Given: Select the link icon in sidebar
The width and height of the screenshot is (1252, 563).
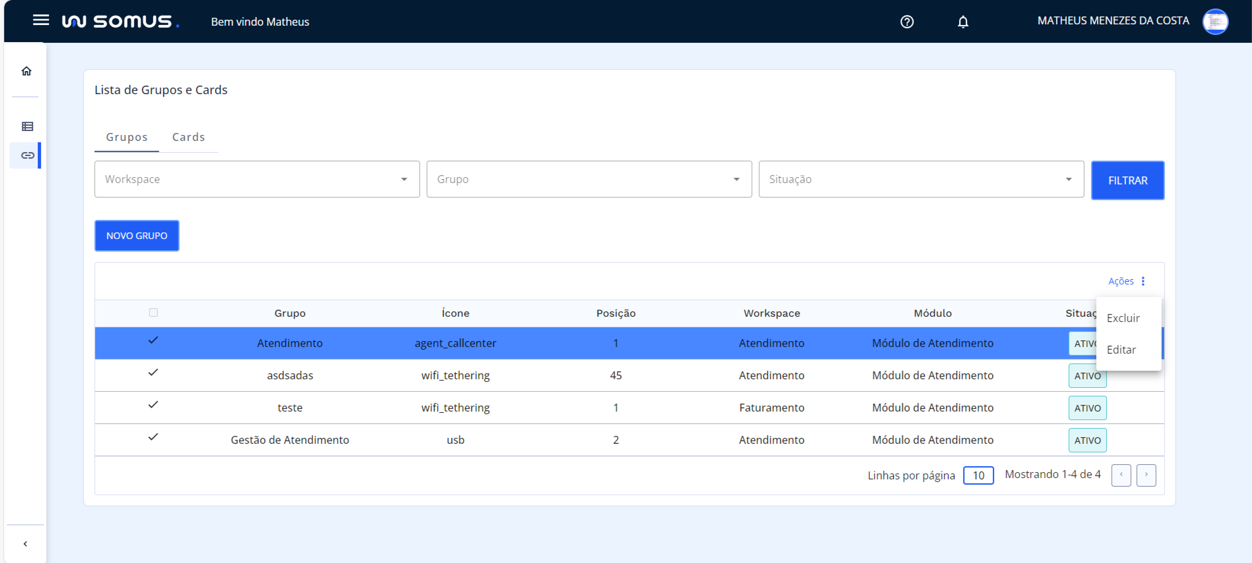Looking at the screenshot, I should coord(27,155).
